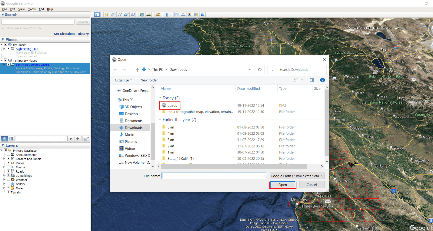The height and width of the screenshot is (231, 433).
Task: Click the add folder icon in Places panel
Action: (x=86, y=139)
